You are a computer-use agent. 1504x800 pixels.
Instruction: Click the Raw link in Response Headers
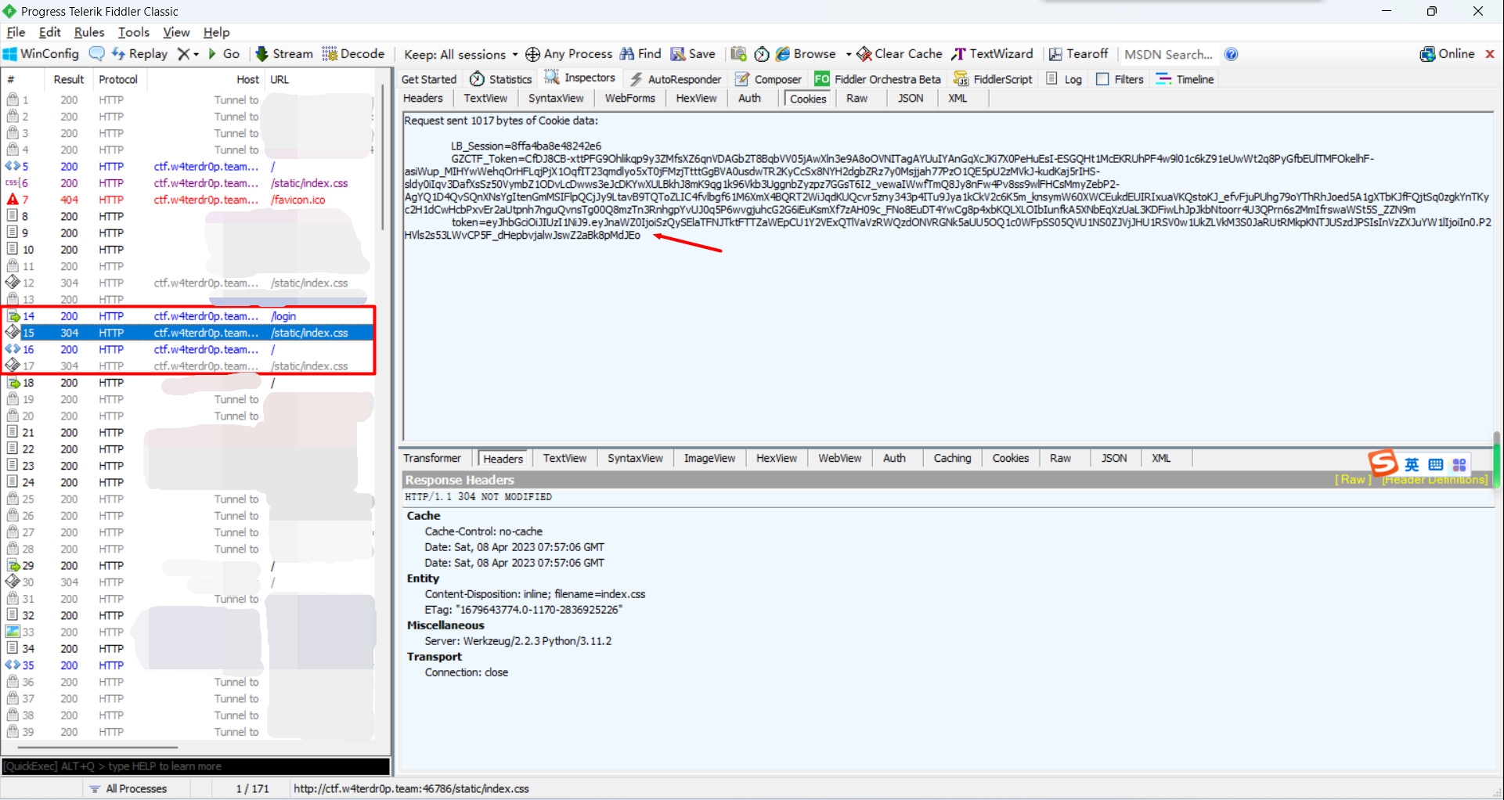click(x=1352, y=480)
